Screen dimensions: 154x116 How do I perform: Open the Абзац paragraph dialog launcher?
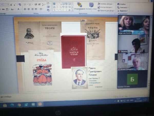coord(51,14)
